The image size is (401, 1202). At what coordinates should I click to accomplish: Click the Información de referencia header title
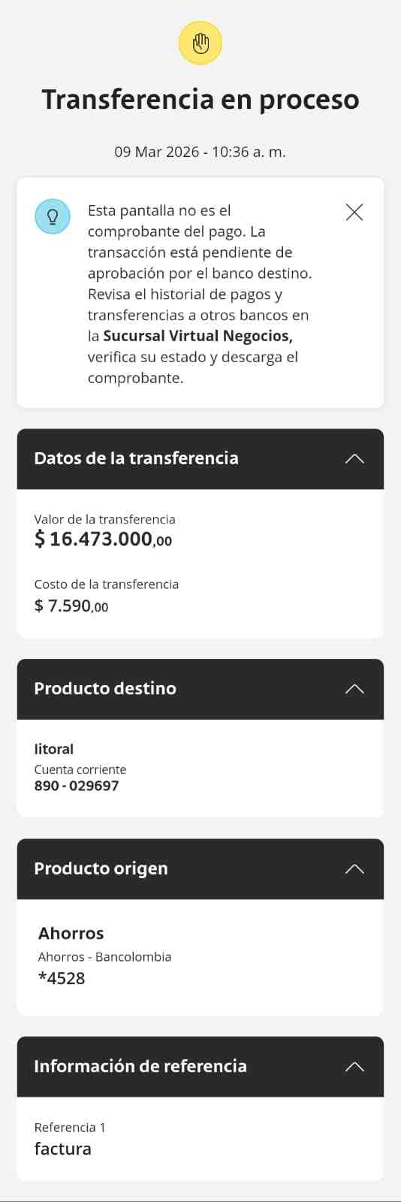(140, 1066)
